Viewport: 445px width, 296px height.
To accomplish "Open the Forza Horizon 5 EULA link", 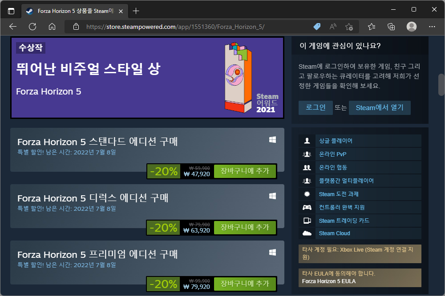I will point(329,281).
